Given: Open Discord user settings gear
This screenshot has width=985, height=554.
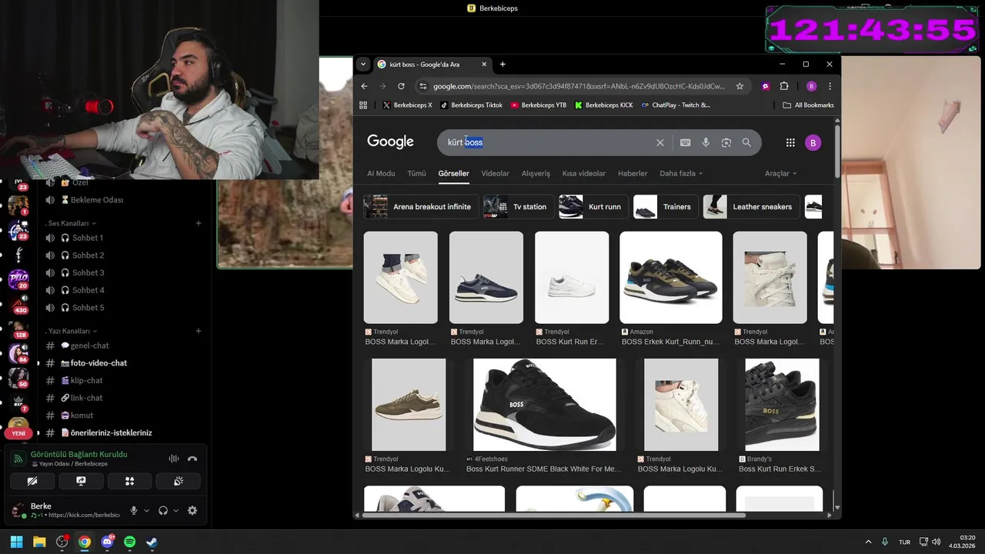Looking at the screenshot, I should (x=192, y=510).
